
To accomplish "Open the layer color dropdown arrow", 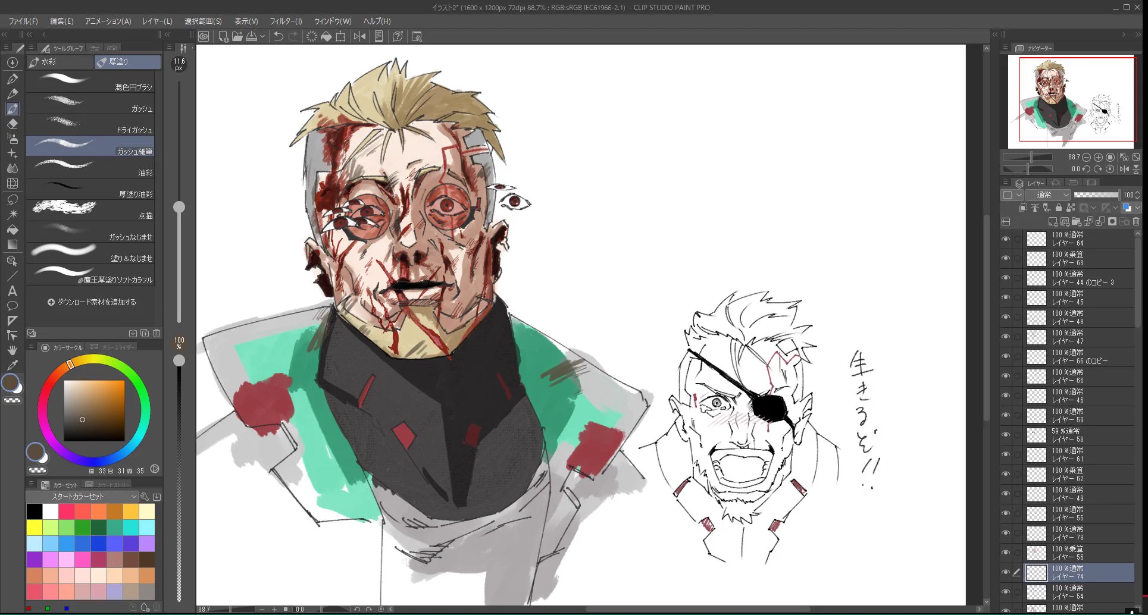I will pyautogui.click(x=1137, y=208).
